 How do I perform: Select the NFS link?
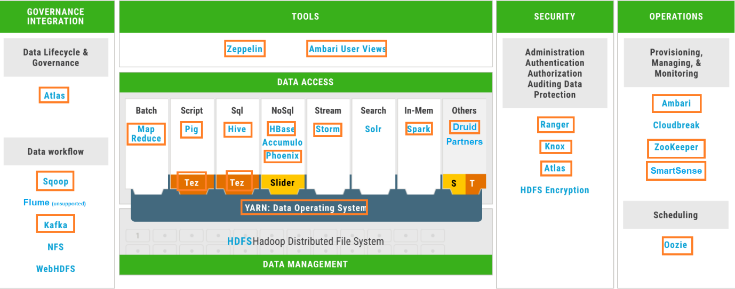point(55,247)
